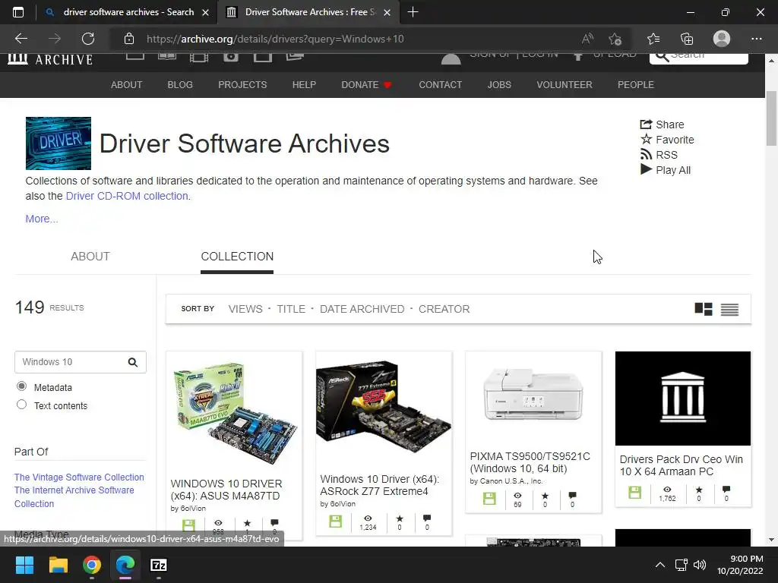
Task: Click the Play All icon
Action: 646,169
